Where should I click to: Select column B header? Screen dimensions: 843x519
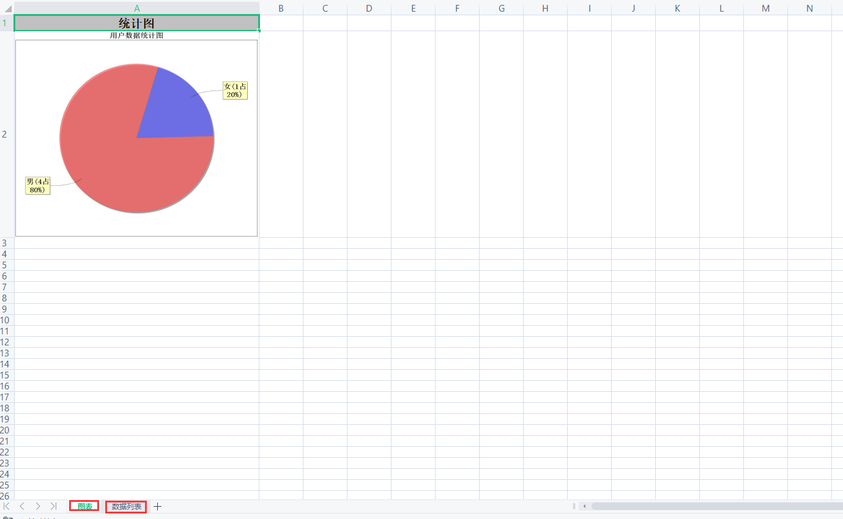(281, 8)
